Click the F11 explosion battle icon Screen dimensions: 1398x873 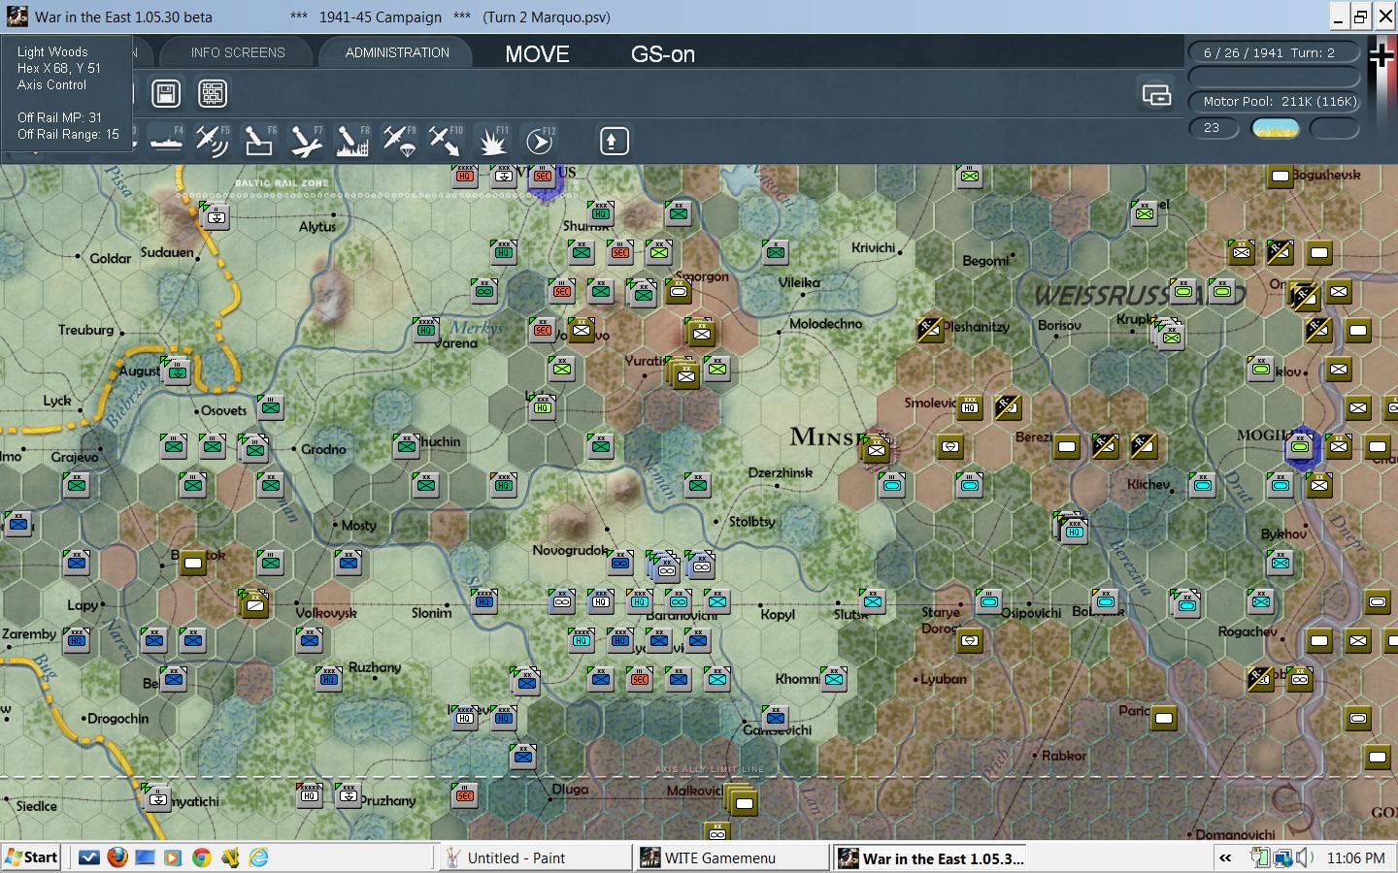pos(492,142)
